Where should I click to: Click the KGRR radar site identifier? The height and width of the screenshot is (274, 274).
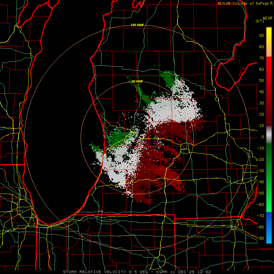point(161,272)
